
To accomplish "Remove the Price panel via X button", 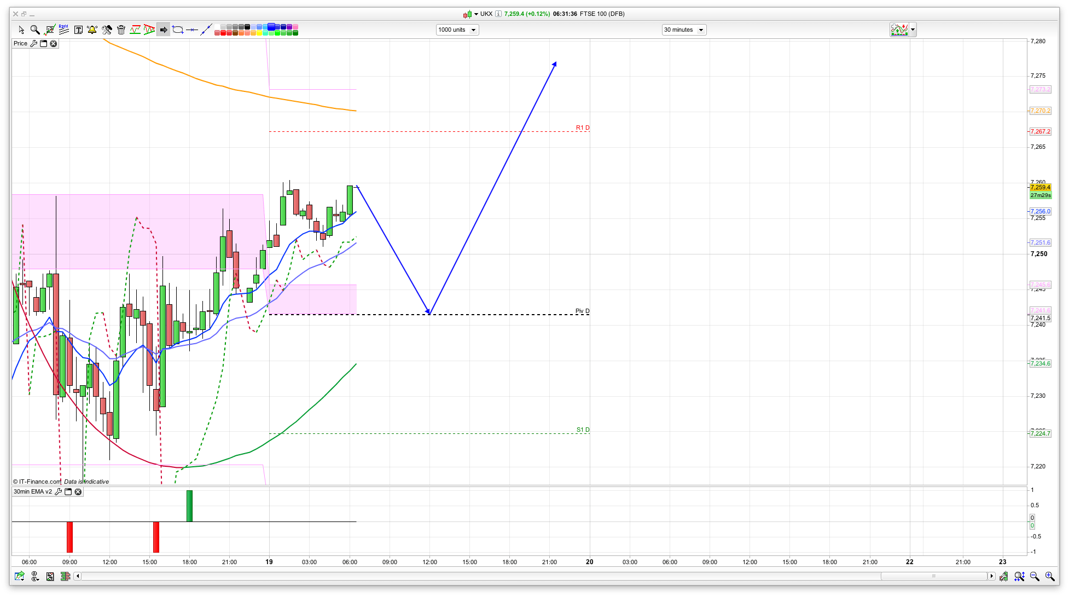I will click(x=54, y=43).
